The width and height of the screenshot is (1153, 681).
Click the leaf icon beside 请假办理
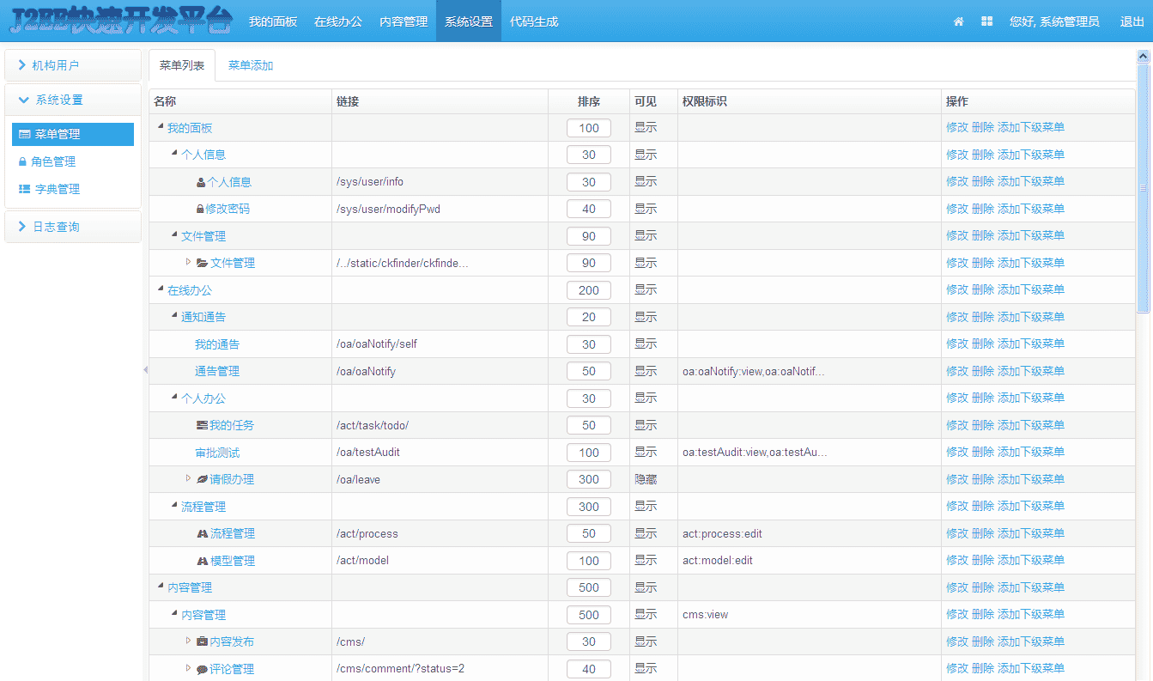(x=202, y=480)
